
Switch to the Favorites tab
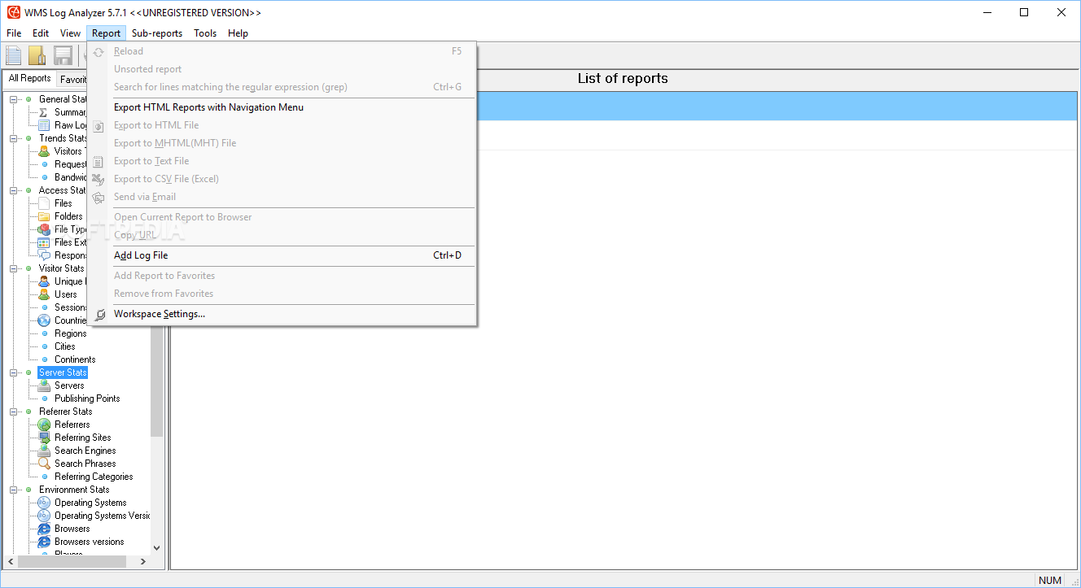click(72, 80)
